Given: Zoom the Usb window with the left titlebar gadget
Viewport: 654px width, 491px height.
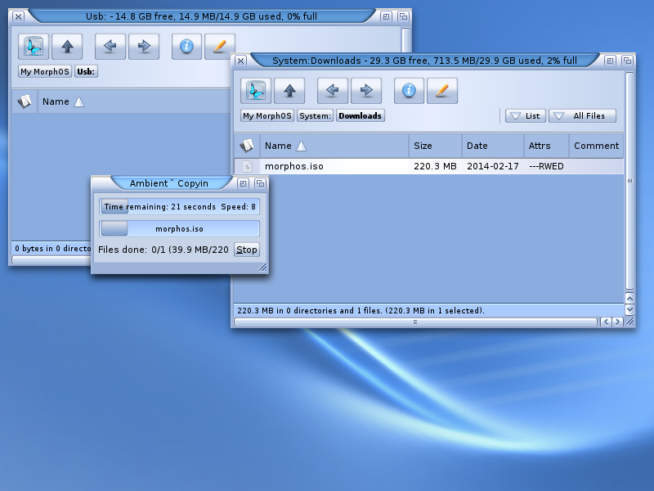Looking at the screenshot, I should [x=386, y=16].
